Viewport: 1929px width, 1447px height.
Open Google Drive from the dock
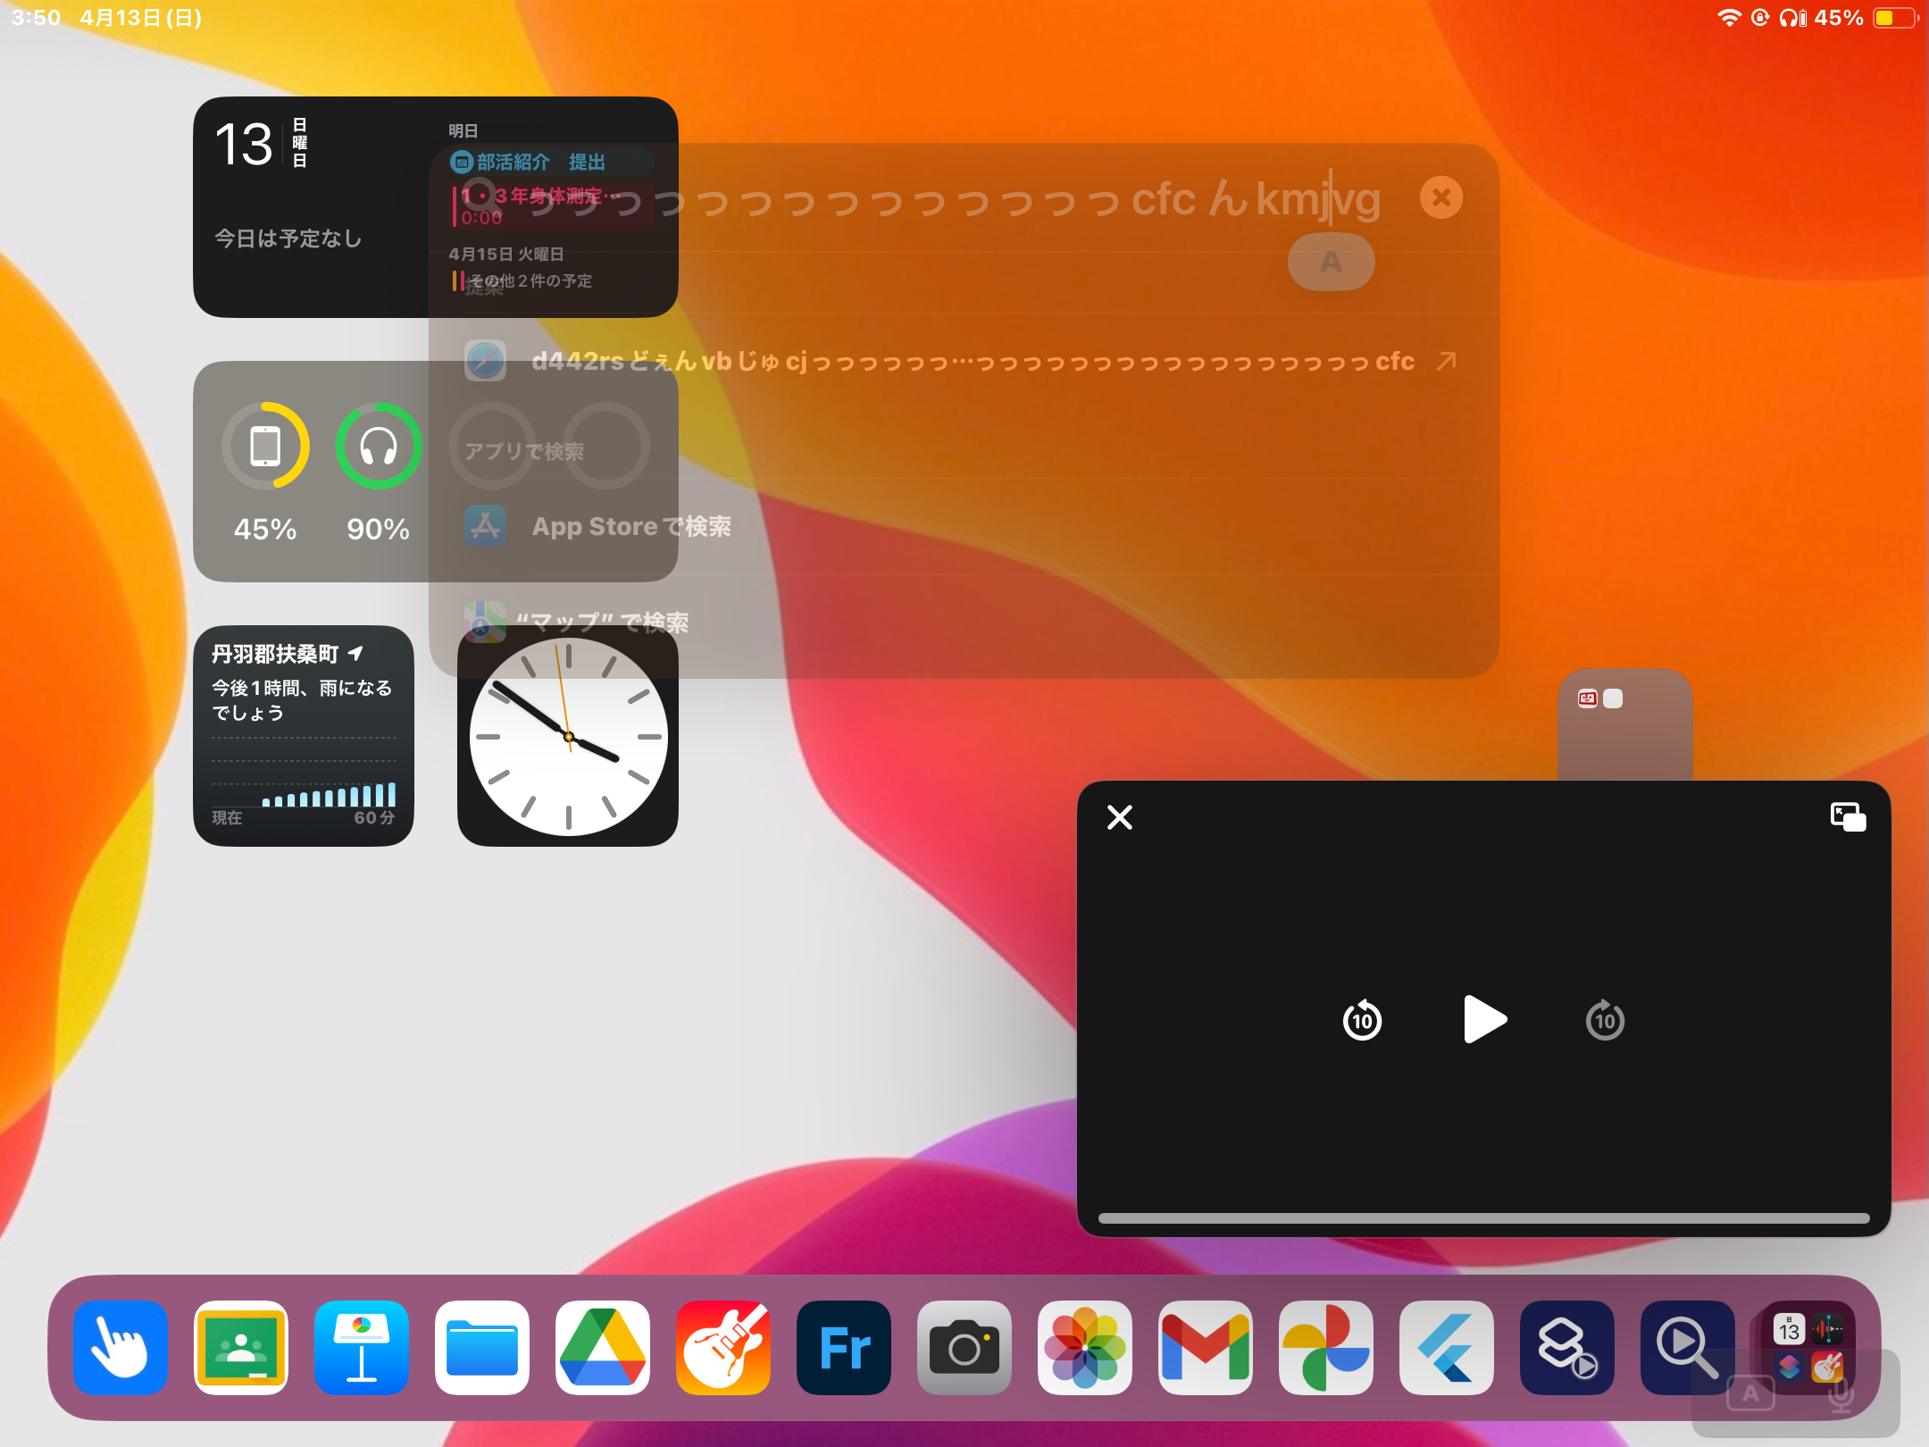pyautogui.click(x=603, y=1348)
